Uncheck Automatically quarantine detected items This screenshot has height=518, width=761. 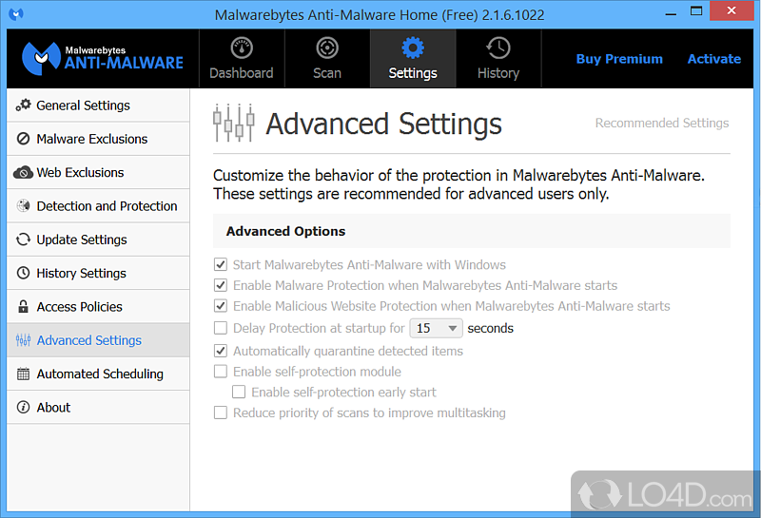click(x=221, y=351)
